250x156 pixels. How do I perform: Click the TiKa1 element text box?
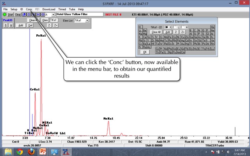[54, 20]
